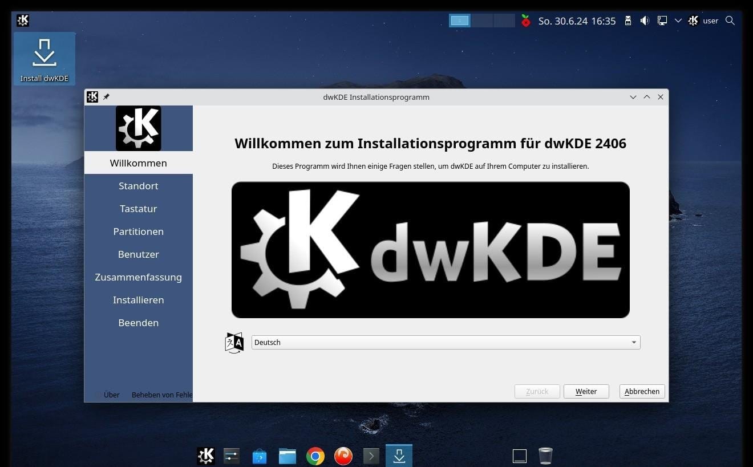Open the network connections tray icon

coord(662,21)
